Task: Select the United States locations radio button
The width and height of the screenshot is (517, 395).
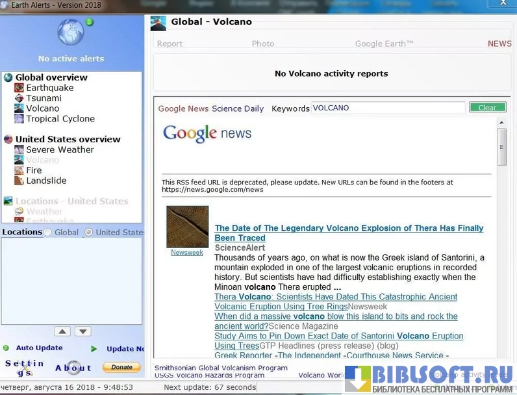Action: tap(89, 232)
